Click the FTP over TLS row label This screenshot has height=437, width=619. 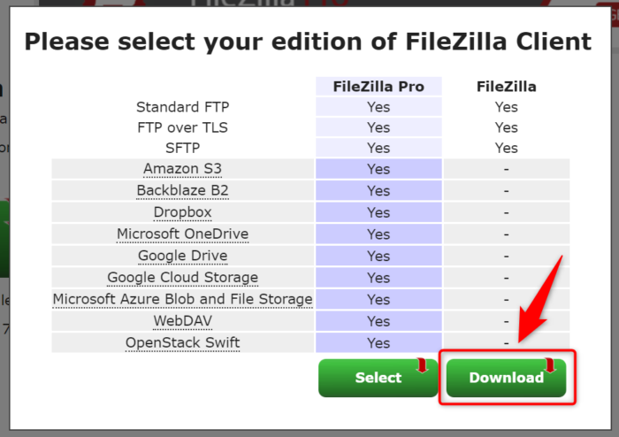pyautogui.click(x=182, y=127)
